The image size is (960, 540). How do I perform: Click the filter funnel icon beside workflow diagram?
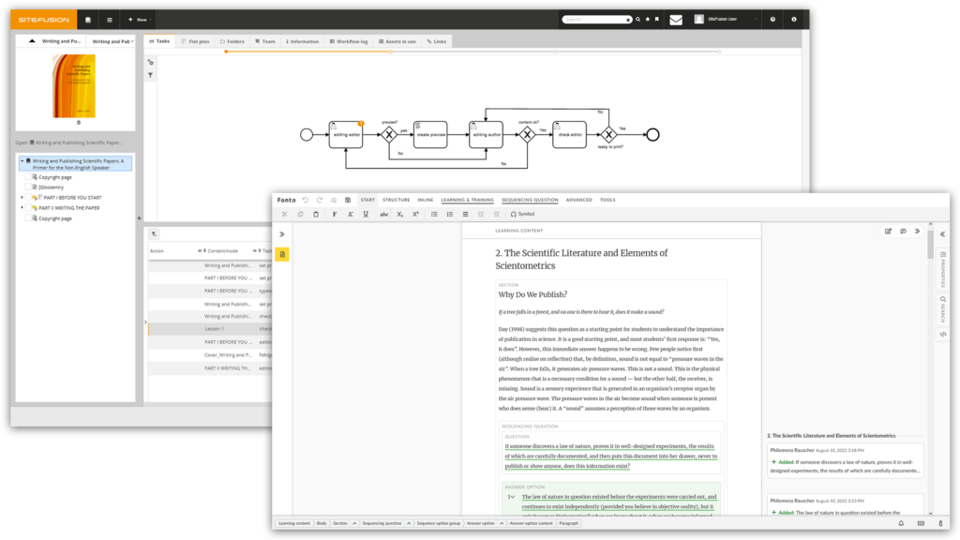click(151, 75)
